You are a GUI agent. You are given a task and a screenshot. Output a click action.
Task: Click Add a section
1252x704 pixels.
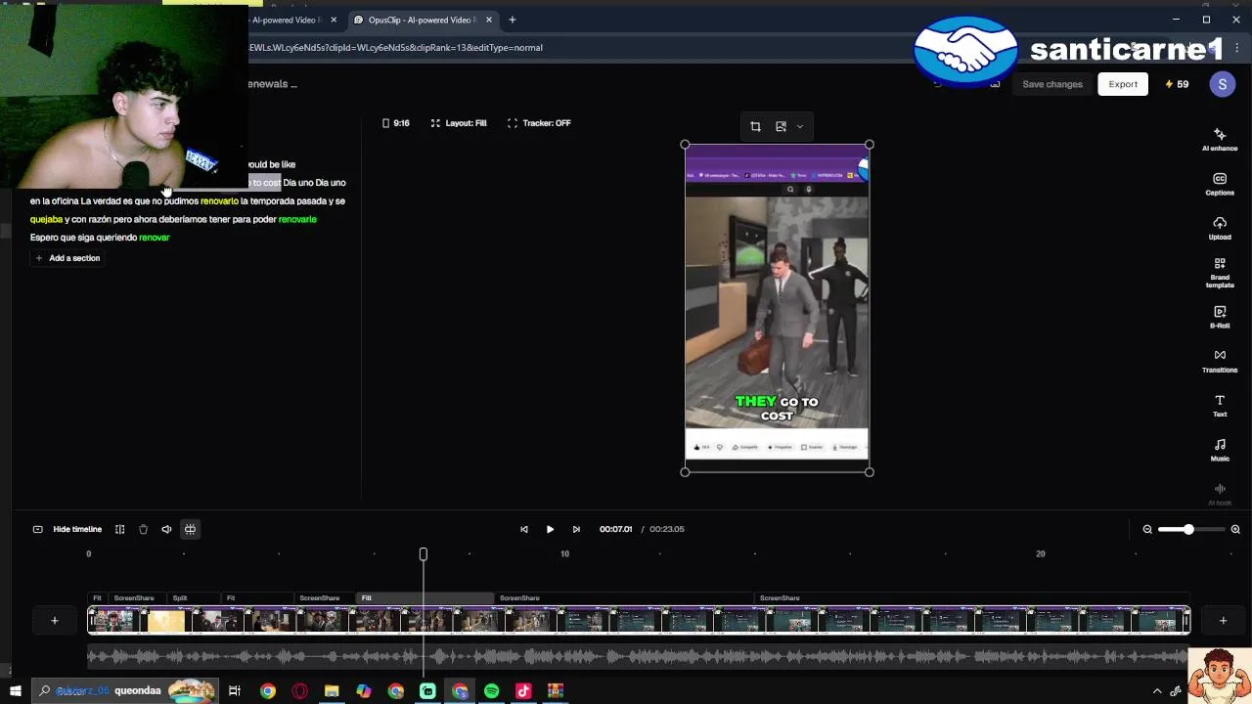pos(67,258)
